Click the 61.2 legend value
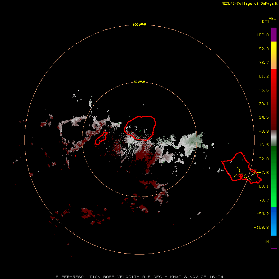The height and width of the screenshot is (279, 279). 264,76
